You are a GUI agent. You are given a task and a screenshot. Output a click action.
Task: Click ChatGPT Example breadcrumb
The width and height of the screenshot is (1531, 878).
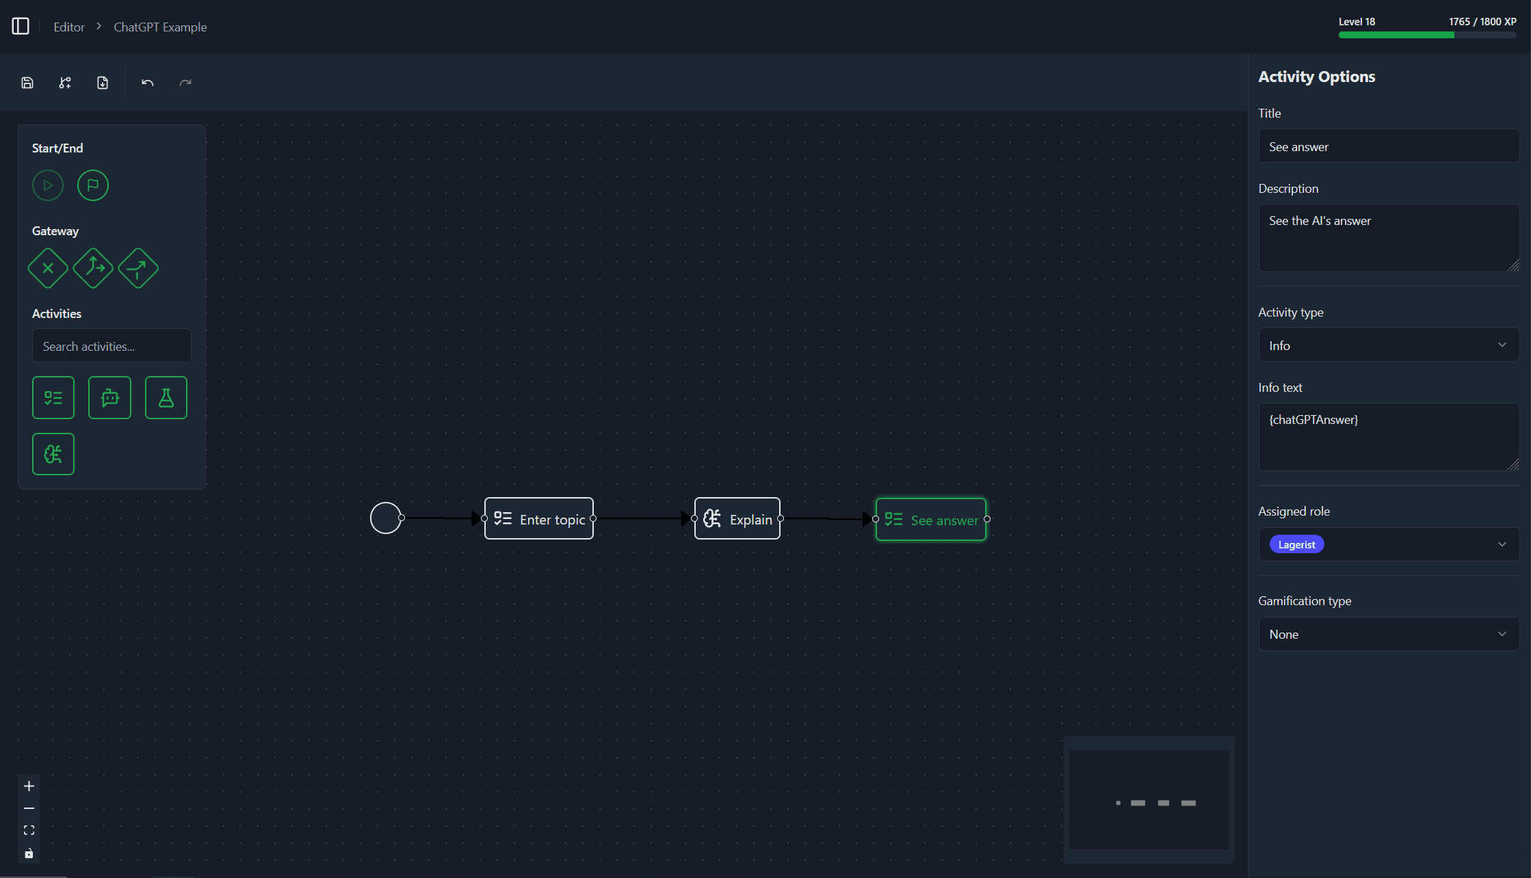pos(160,27)
